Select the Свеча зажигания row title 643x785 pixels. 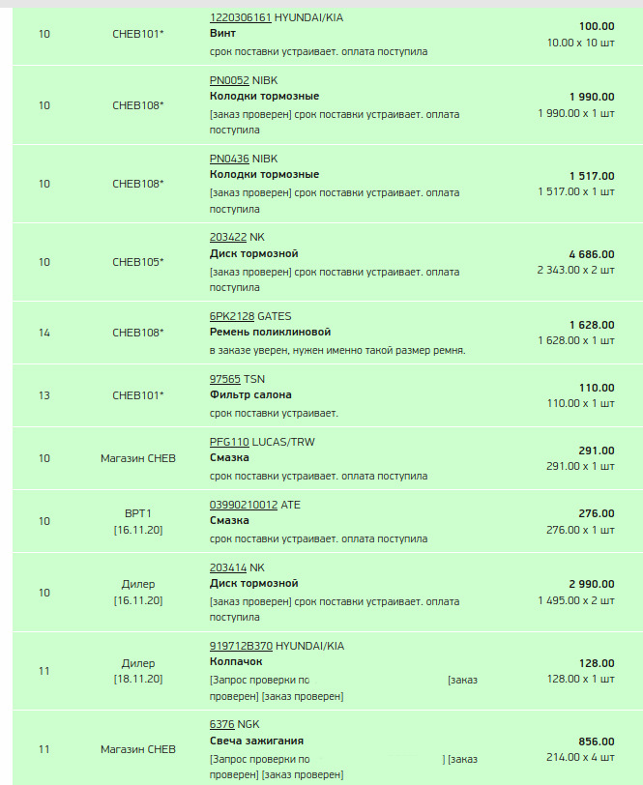(256, 741)
